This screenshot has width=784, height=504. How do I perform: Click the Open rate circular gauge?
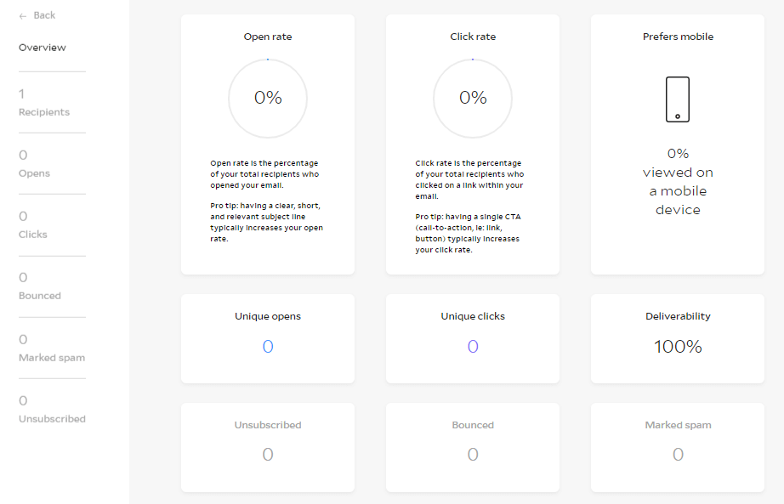(x=268, y=99)
